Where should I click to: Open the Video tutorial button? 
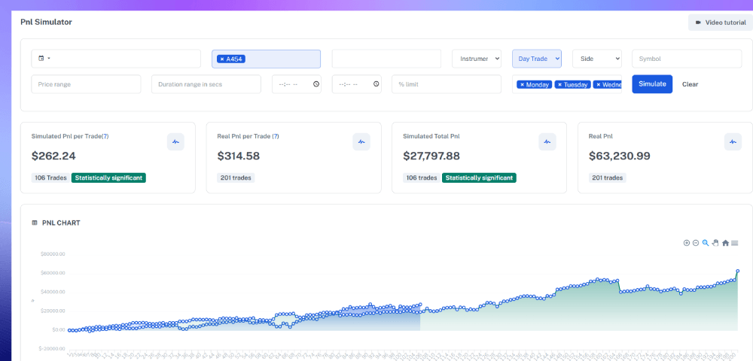coord(721,23)
